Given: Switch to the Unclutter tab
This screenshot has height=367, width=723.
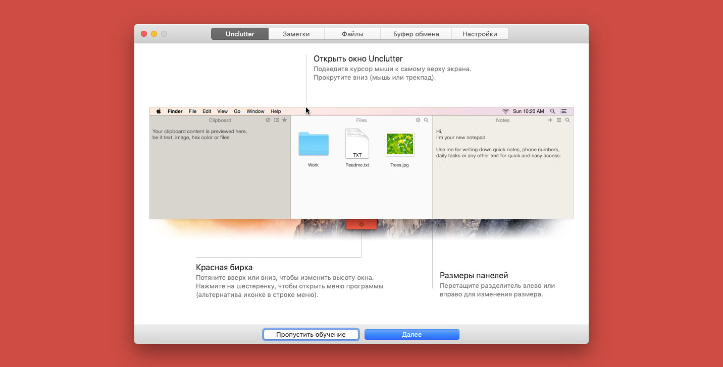Looking at the screenshot, I should [240, 34].
